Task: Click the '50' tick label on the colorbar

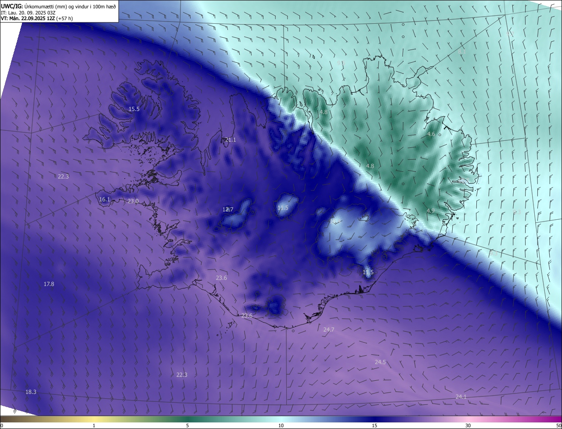Action: pyautogui.click(x=558, y=425)
